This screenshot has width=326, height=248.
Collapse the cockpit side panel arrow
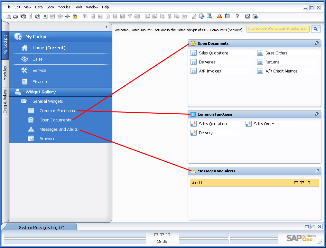click(x=107, y=27)
